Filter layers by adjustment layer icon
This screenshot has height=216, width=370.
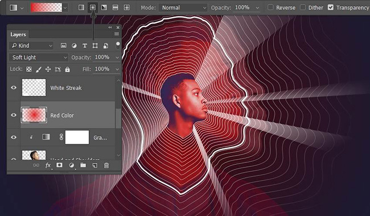(x=74, y=46)
